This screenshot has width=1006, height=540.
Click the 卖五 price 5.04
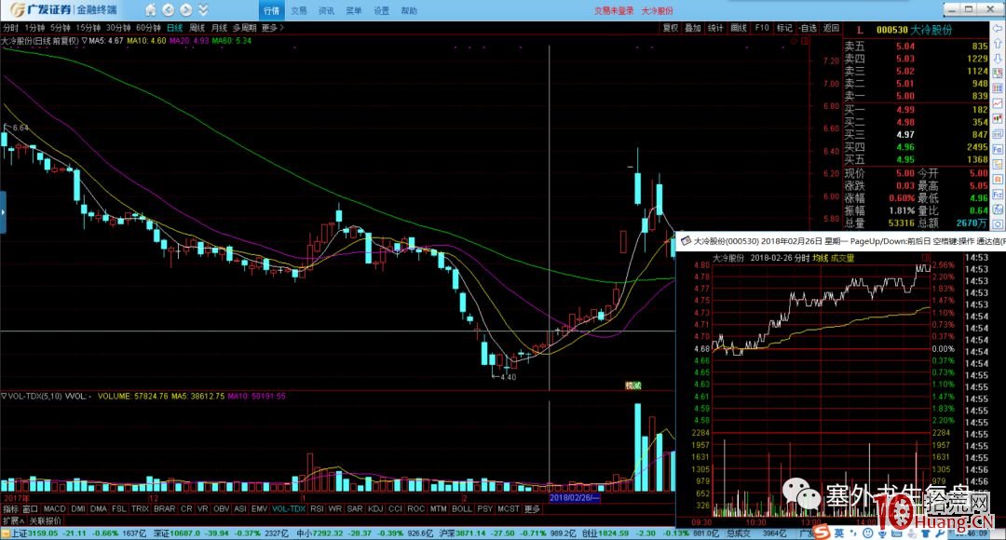905,47
